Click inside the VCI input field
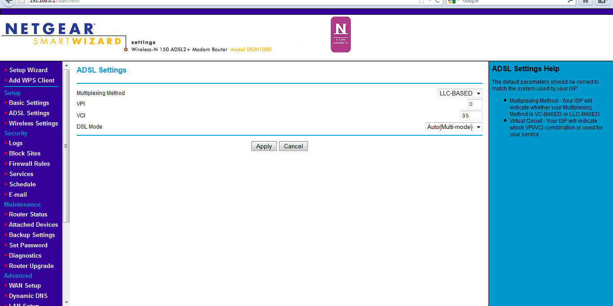Screen dimensions: 613x306 pos(471,116)
